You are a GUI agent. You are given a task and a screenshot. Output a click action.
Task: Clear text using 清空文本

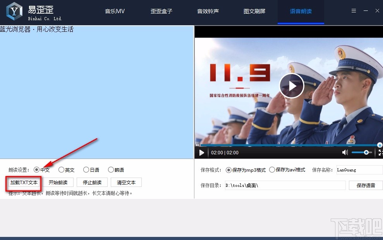126,182
